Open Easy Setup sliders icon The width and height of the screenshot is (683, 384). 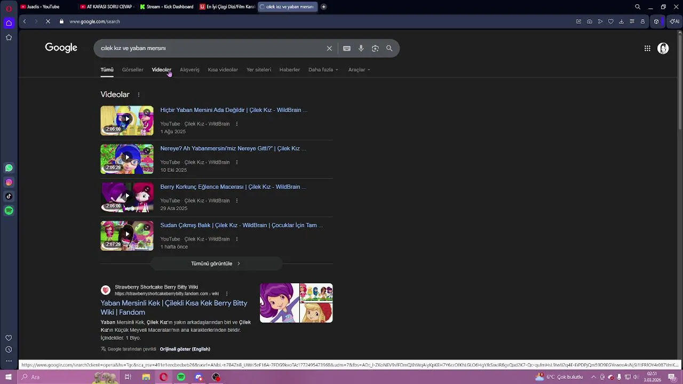pyautogui.click(x=632, y=21)
